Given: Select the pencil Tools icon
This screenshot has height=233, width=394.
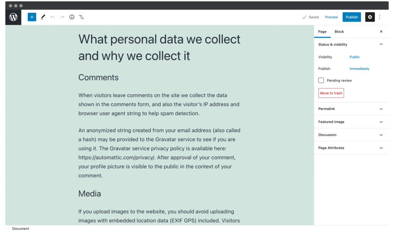Looking at the screenshot, I should pyautogui.click(x=43, y=17).
